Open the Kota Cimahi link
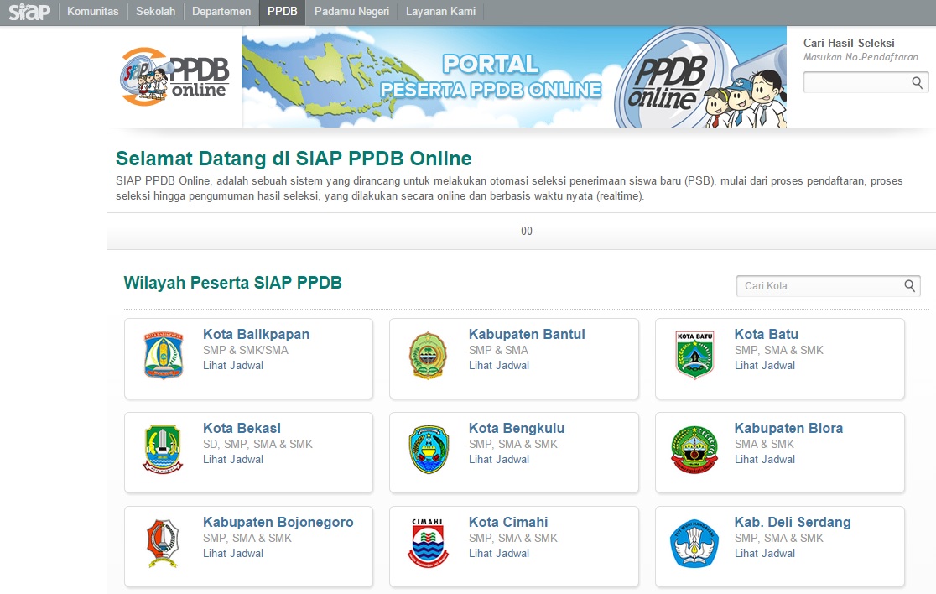936x594 pixels. pyautogui.click(x=508, y=522)
